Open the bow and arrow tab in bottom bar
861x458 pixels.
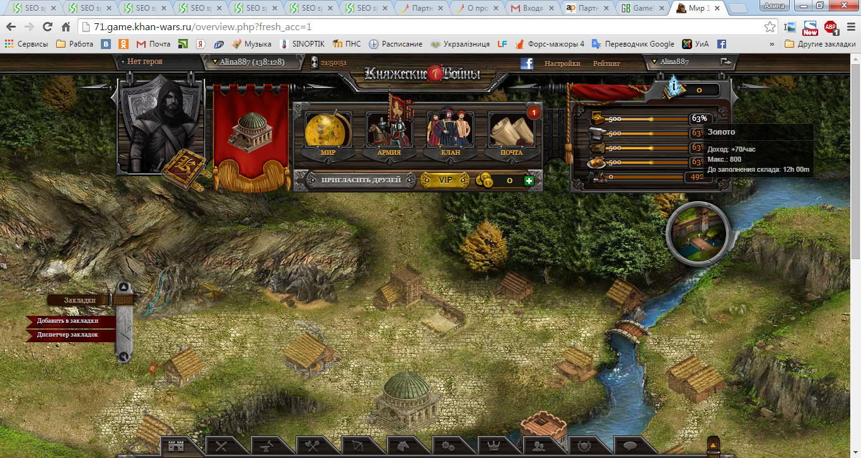357,447
